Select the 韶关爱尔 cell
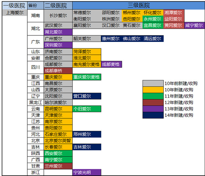 pos(87,39)
